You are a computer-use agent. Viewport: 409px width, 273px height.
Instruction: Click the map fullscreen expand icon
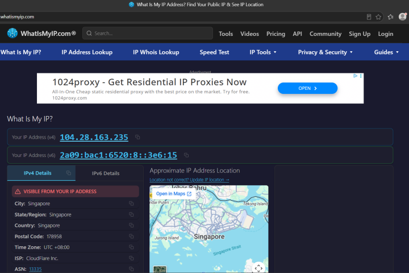tap(258, 268)
